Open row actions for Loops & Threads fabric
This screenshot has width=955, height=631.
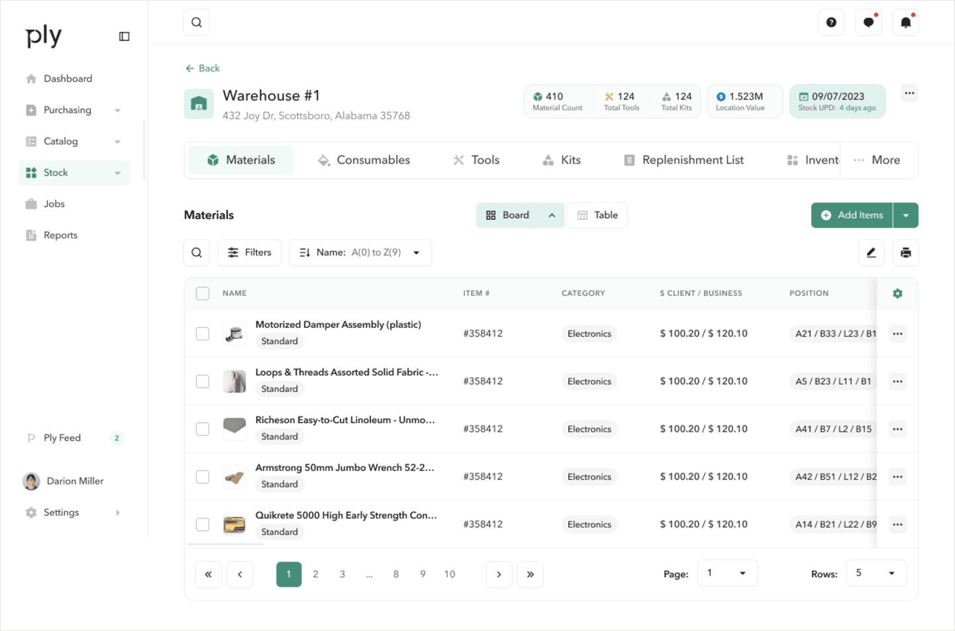(897, 381)
